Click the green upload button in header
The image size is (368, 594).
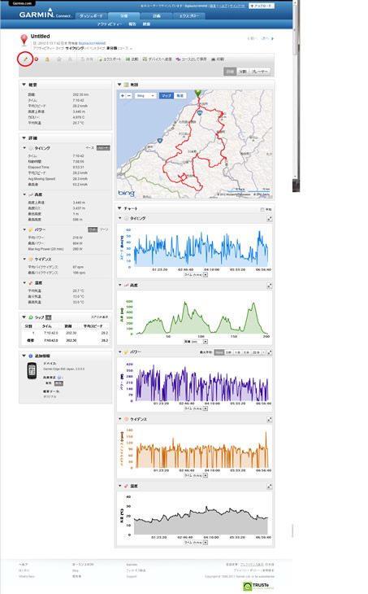(x=262, y=6)
